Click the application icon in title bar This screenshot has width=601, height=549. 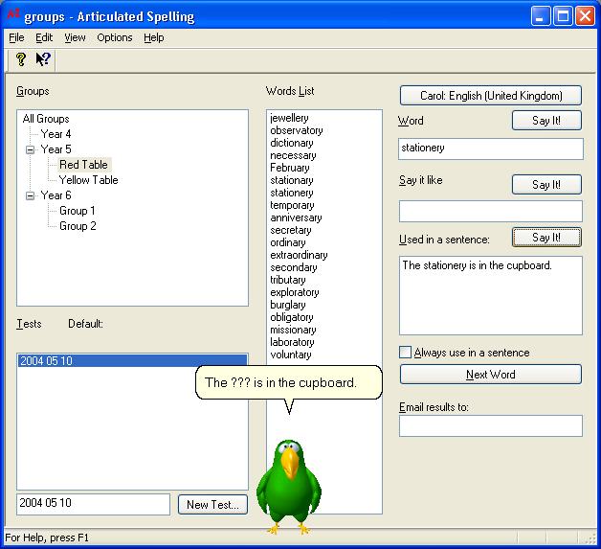[x=13, y=15]
